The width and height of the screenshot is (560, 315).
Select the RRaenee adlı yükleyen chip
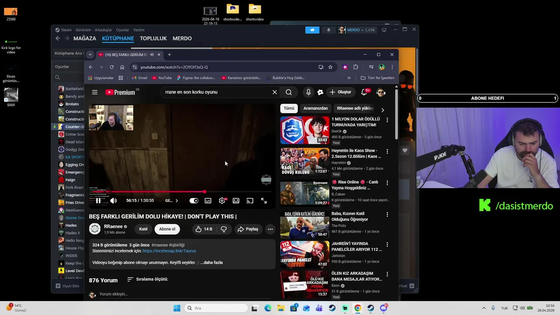coord(355,108)
